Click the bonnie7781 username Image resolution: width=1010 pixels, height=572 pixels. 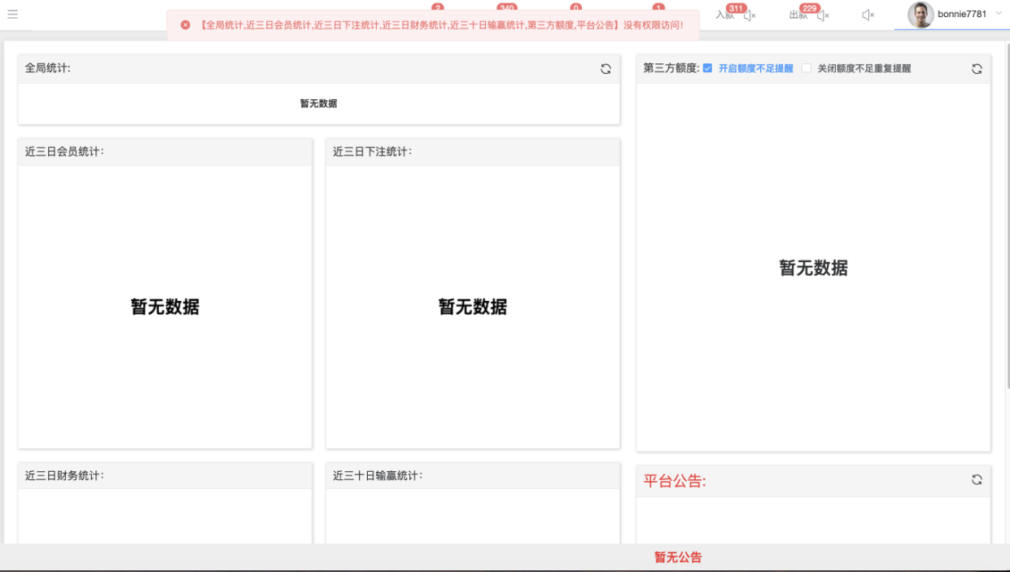point(962,14)
